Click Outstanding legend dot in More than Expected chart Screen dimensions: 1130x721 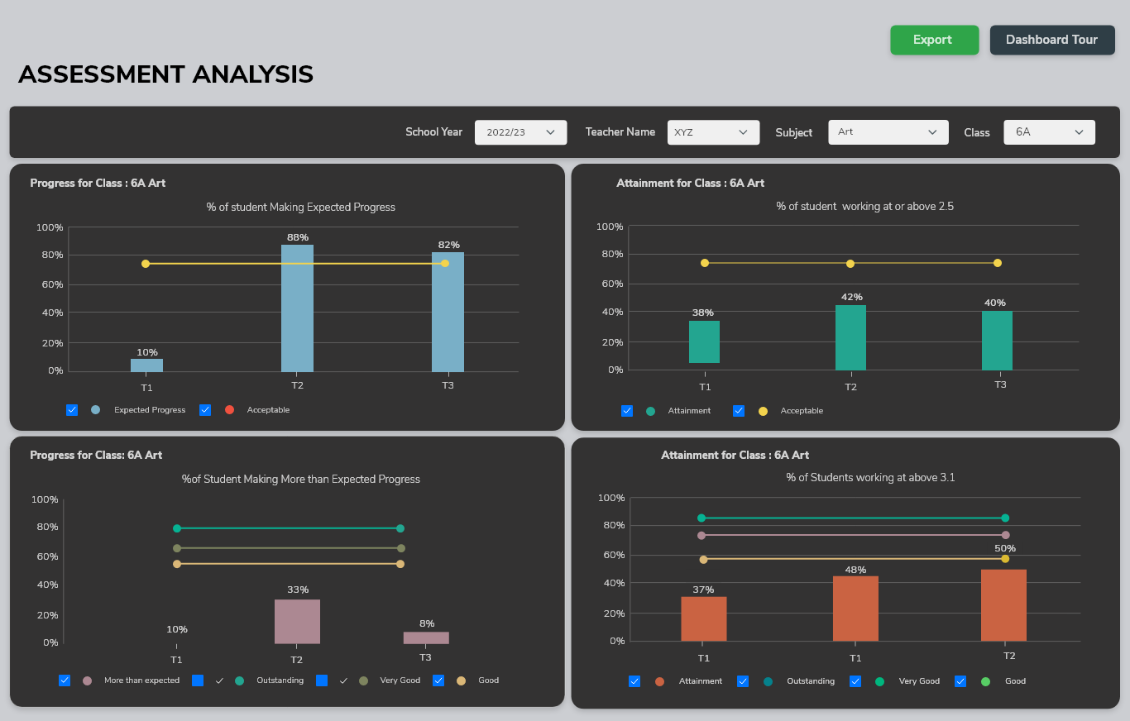(x=240, y=680)
